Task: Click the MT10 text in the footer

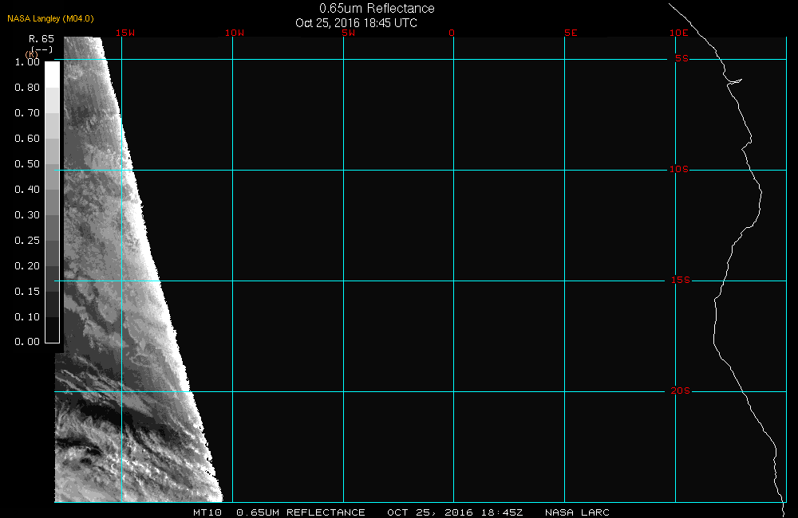Action: point(207,512)
